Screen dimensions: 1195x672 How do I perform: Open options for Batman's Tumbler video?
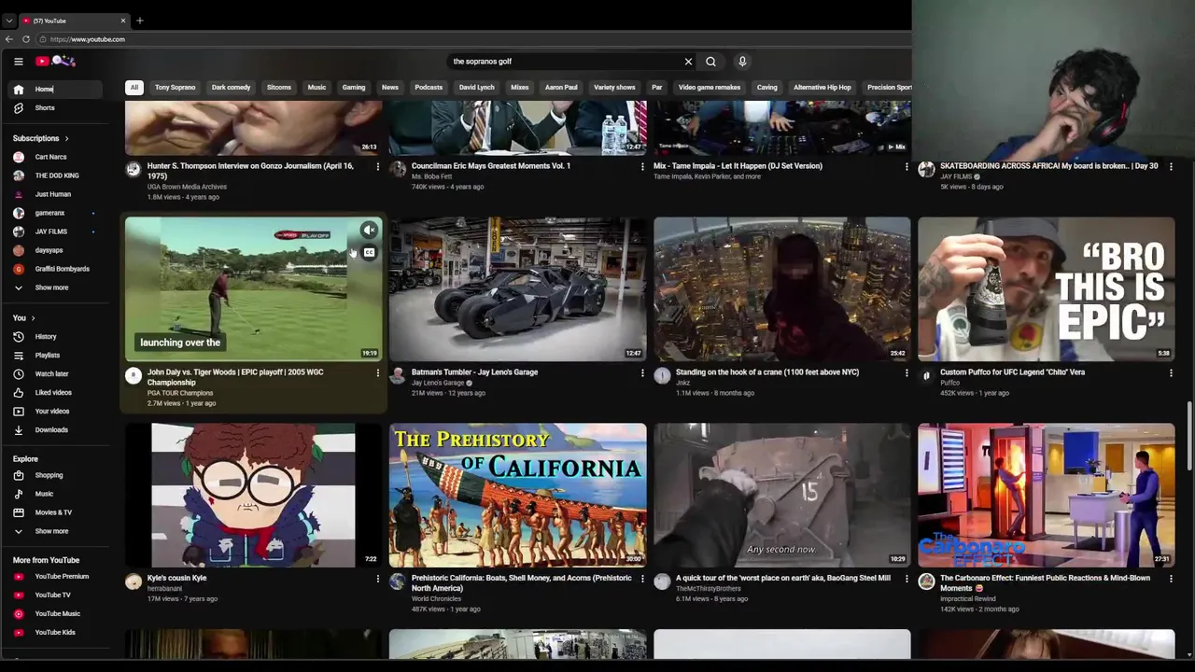pyautogui.click(x=642, y=373)
